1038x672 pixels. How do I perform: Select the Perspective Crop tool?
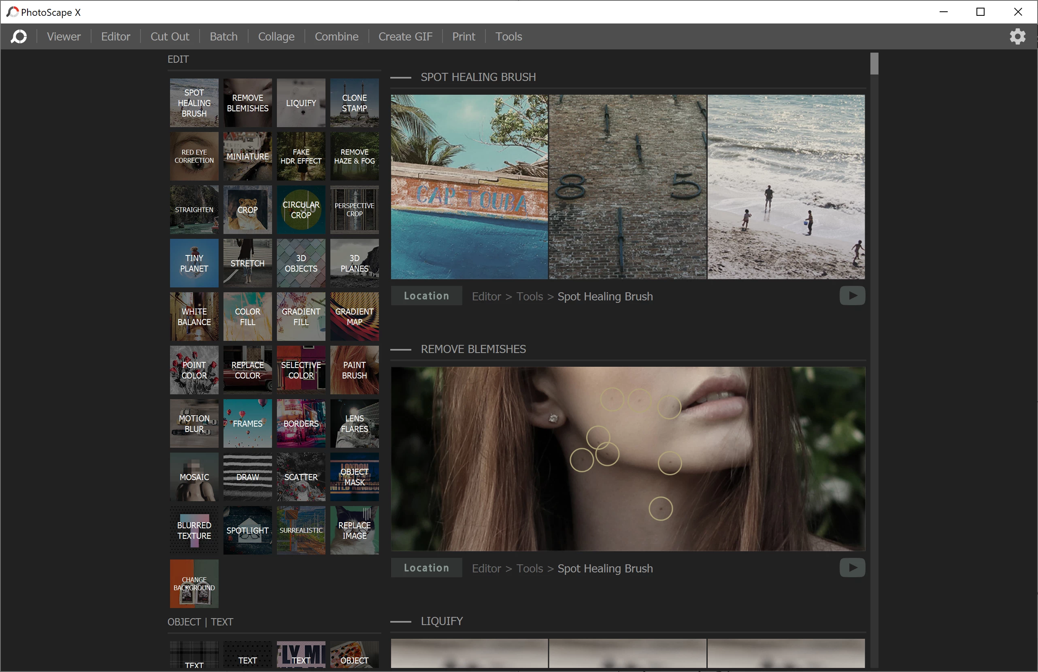point(354,210)
